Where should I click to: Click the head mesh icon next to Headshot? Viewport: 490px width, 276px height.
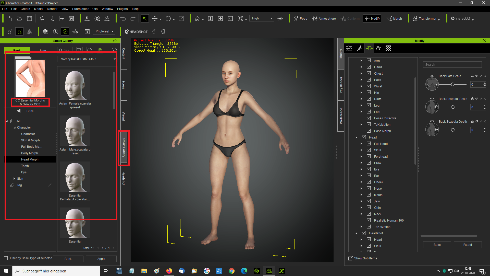tap(163, 31)
